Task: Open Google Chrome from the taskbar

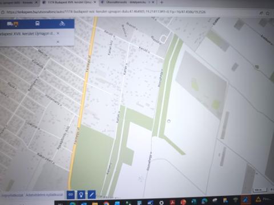Action: coord(106,203)
